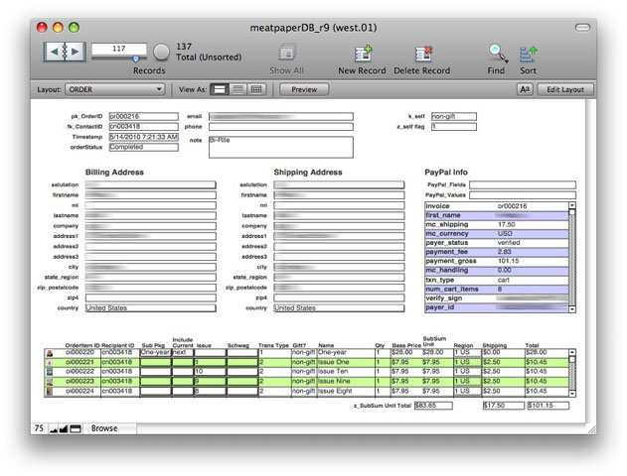
Task: Open the Browse mode pop-up menu
Action: coord(104,428)
